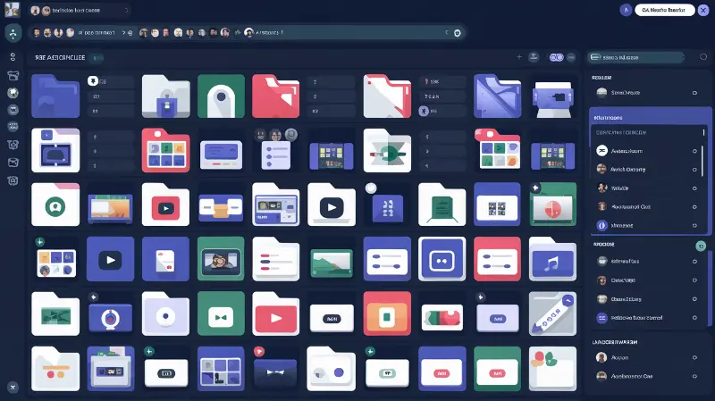Image resolution: width=715 pixels, height=401 pixels.
Task: Open the green folder with location pin
Action: (x=221, y=96)
